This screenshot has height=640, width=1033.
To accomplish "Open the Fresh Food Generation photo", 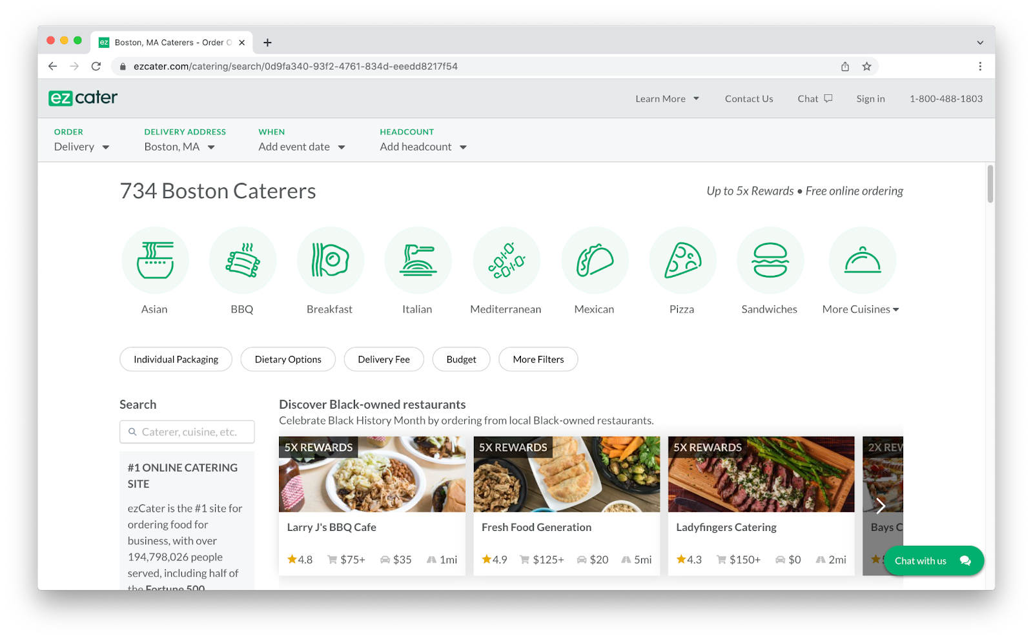I will pyautogui.click(x=567, y=474).
